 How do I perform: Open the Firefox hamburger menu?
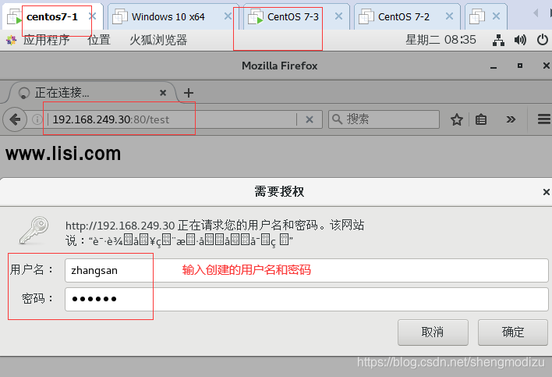point(544,119)
